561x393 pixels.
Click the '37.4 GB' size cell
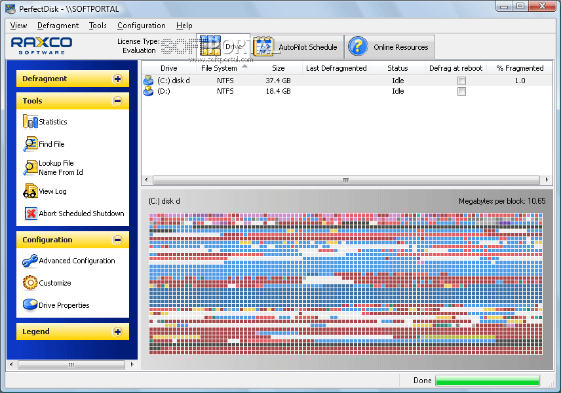click(278, 81)
